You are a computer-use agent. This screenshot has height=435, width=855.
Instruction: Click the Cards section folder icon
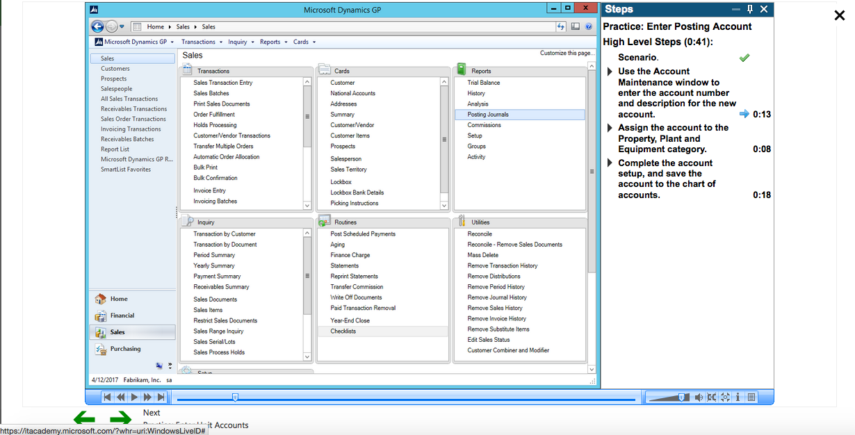tap(324, 69)
